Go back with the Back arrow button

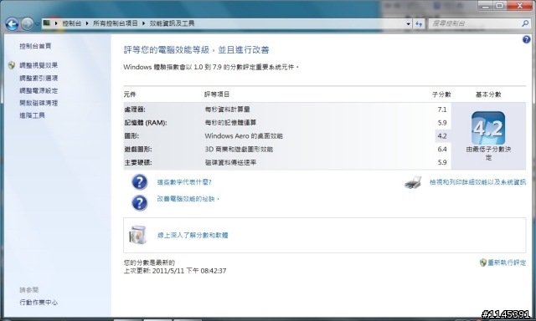point(12,24)
